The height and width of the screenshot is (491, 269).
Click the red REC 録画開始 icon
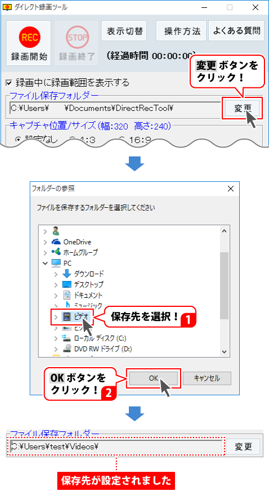29,38
